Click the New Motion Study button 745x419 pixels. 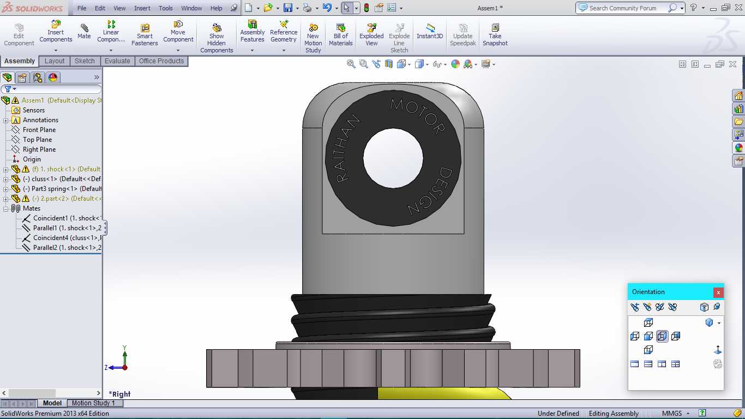click(x=313, y=38)
